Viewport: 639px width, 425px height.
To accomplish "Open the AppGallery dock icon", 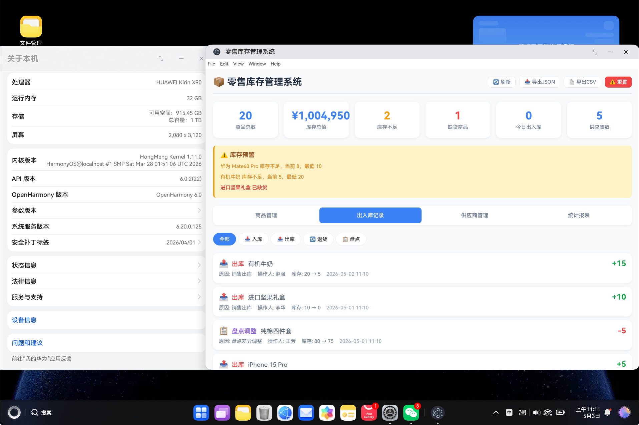I will pos(369,413).
